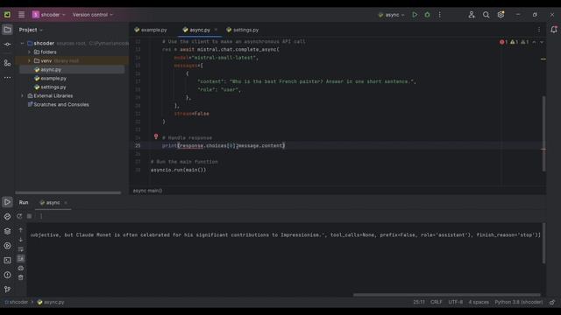The width and height of the screenshot is (561, 315).
Task: Click shcoder breadcrumb in status bar
Action: click(x=16, y=302)
